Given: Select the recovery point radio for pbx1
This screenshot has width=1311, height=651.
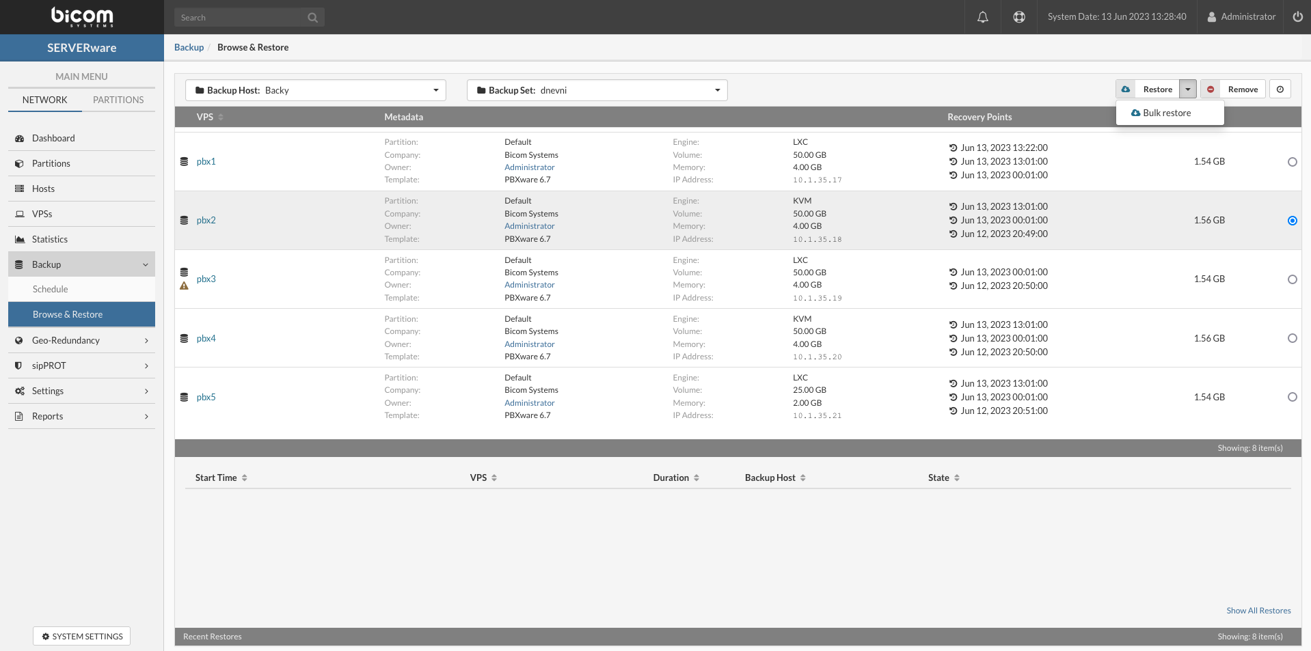Looking at the screenshot, I should coord(1292,162).
